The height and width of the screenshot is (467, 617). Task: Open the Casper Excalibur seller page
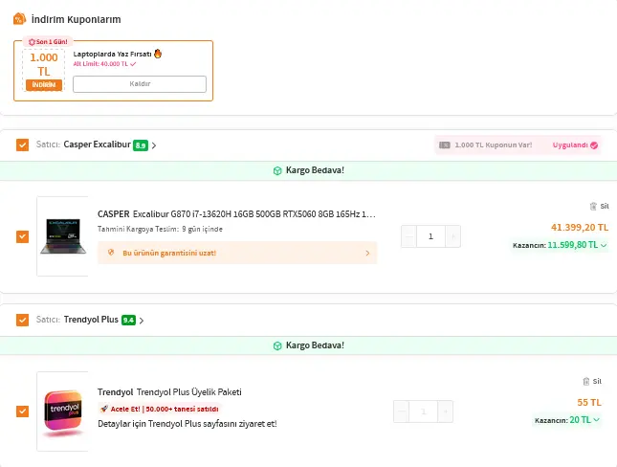(98, 145)
